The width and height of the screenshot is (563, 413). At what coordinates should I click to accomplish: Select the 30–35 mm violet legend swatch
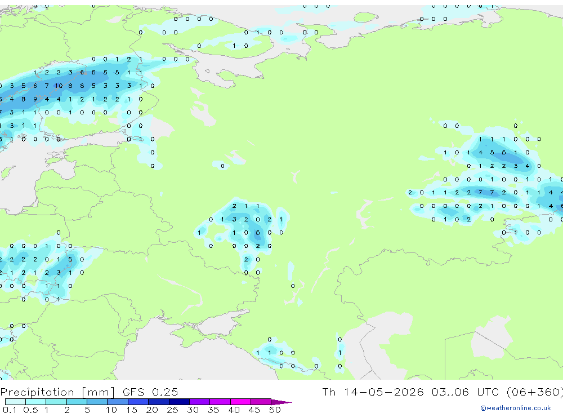(200, 402)
